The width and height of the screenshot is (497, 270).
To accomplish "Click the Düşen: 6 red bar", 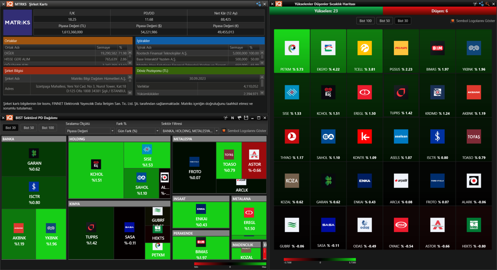I will pos(440,11).
